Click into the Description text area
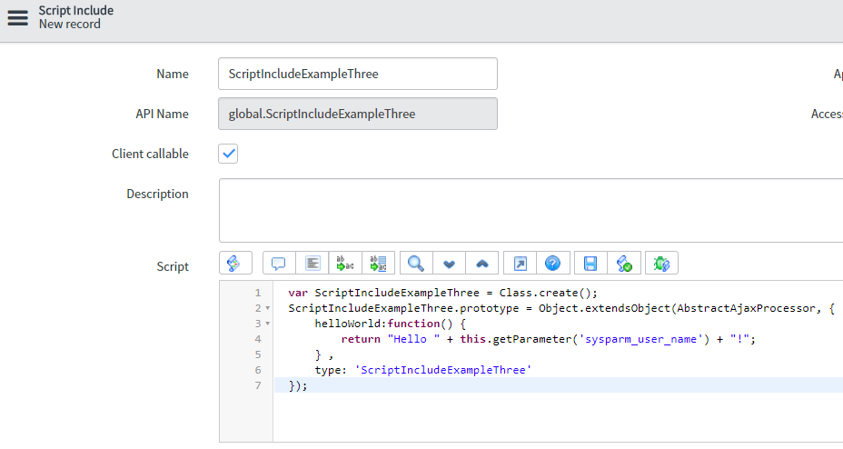 [x=531, y=210]
